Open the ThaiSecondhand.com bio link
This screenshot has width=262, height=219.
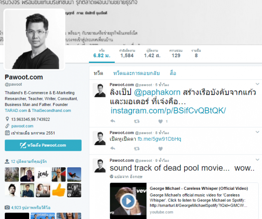point(51,110)
